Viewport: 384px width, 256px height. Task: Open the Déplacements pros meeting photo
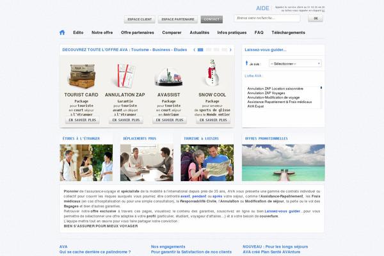point(147,163)
